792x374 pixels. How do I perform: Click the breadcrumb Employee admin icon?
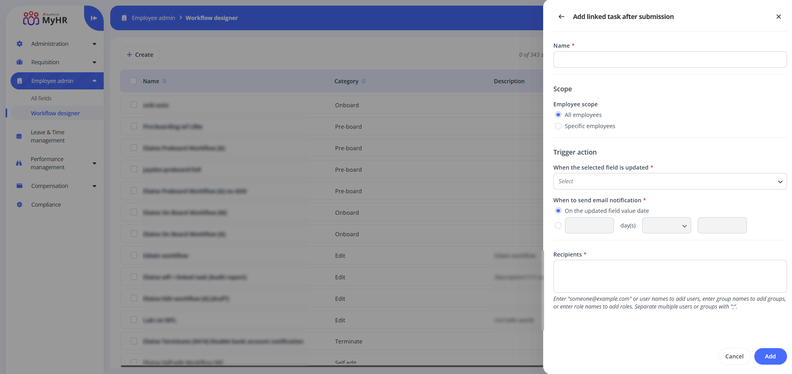coord(124,18)
